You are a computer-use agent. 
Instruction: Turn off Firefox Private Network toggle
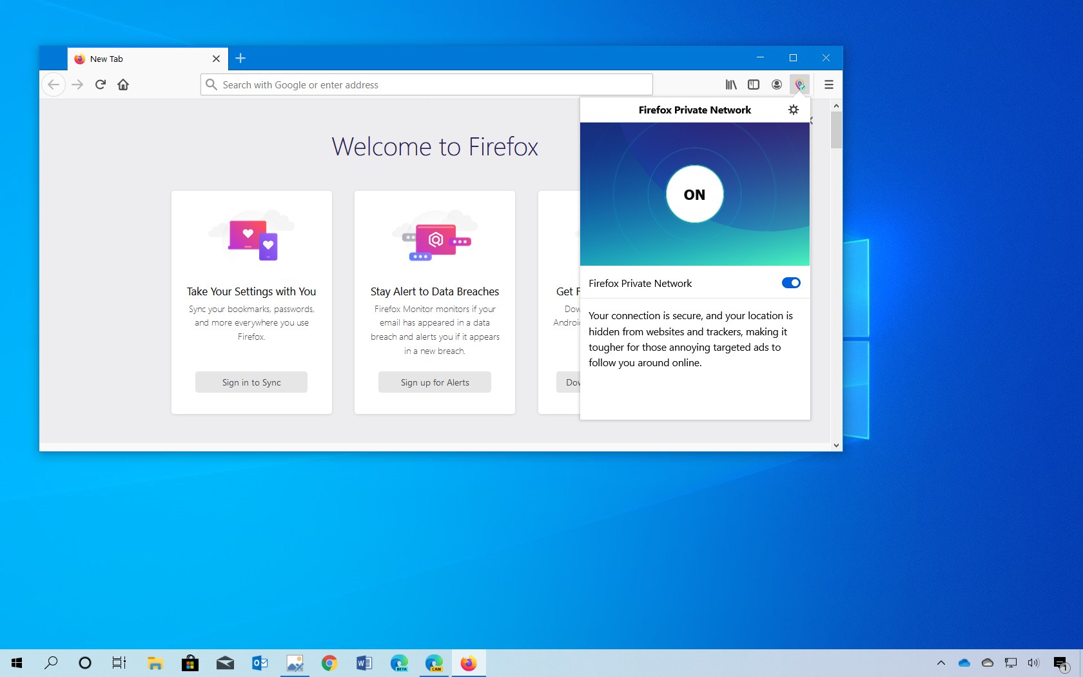(x=791, y=283)
